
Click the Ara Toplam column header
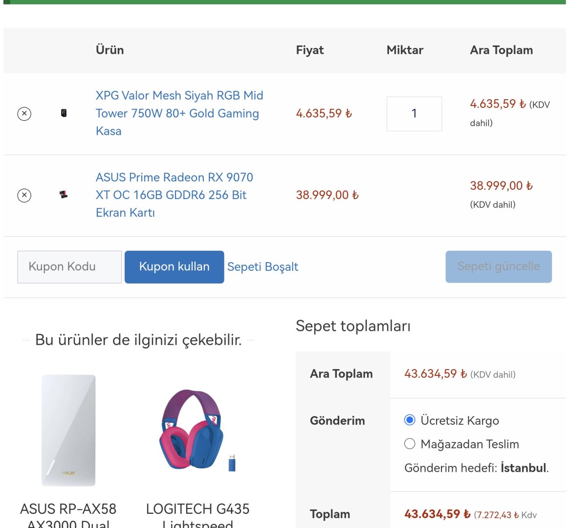pyautogui.click(x=501, y=50)
